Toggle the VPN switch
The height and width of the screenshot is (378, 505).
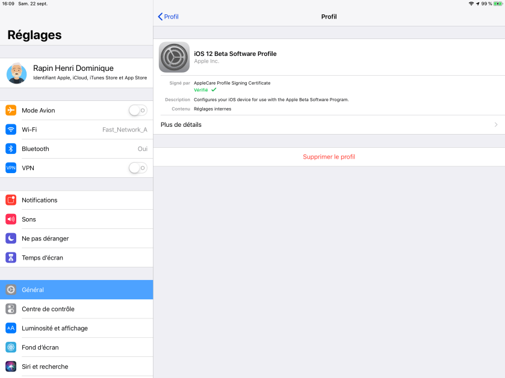point(138,168)
